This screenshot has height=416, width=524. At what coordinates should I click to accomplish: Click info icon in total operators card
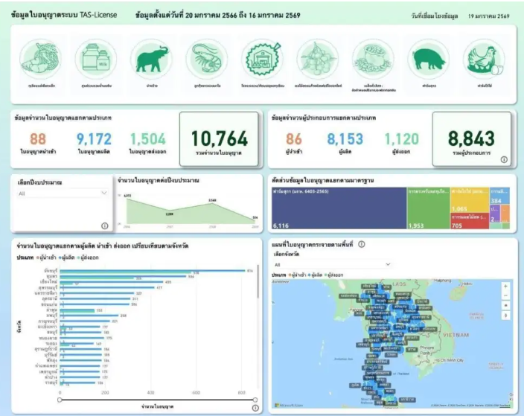tap(504, 159)
